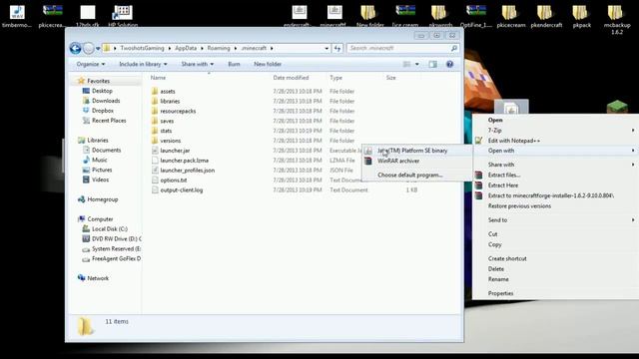Screen dimensions: 639x359
Task: Sort by the Size column header
Action: click(391, 78)
